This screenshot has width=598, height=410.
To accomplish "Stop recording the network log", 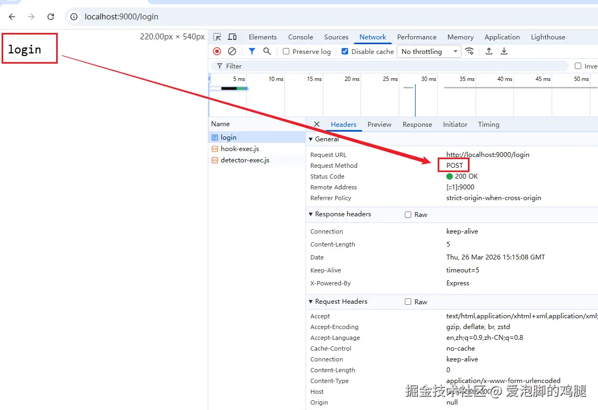I will point(217,51).
